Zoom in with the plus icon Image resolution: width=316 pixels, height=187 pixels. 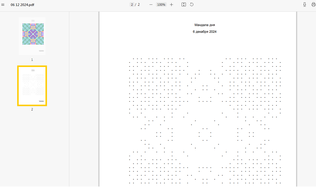[171, 5]
